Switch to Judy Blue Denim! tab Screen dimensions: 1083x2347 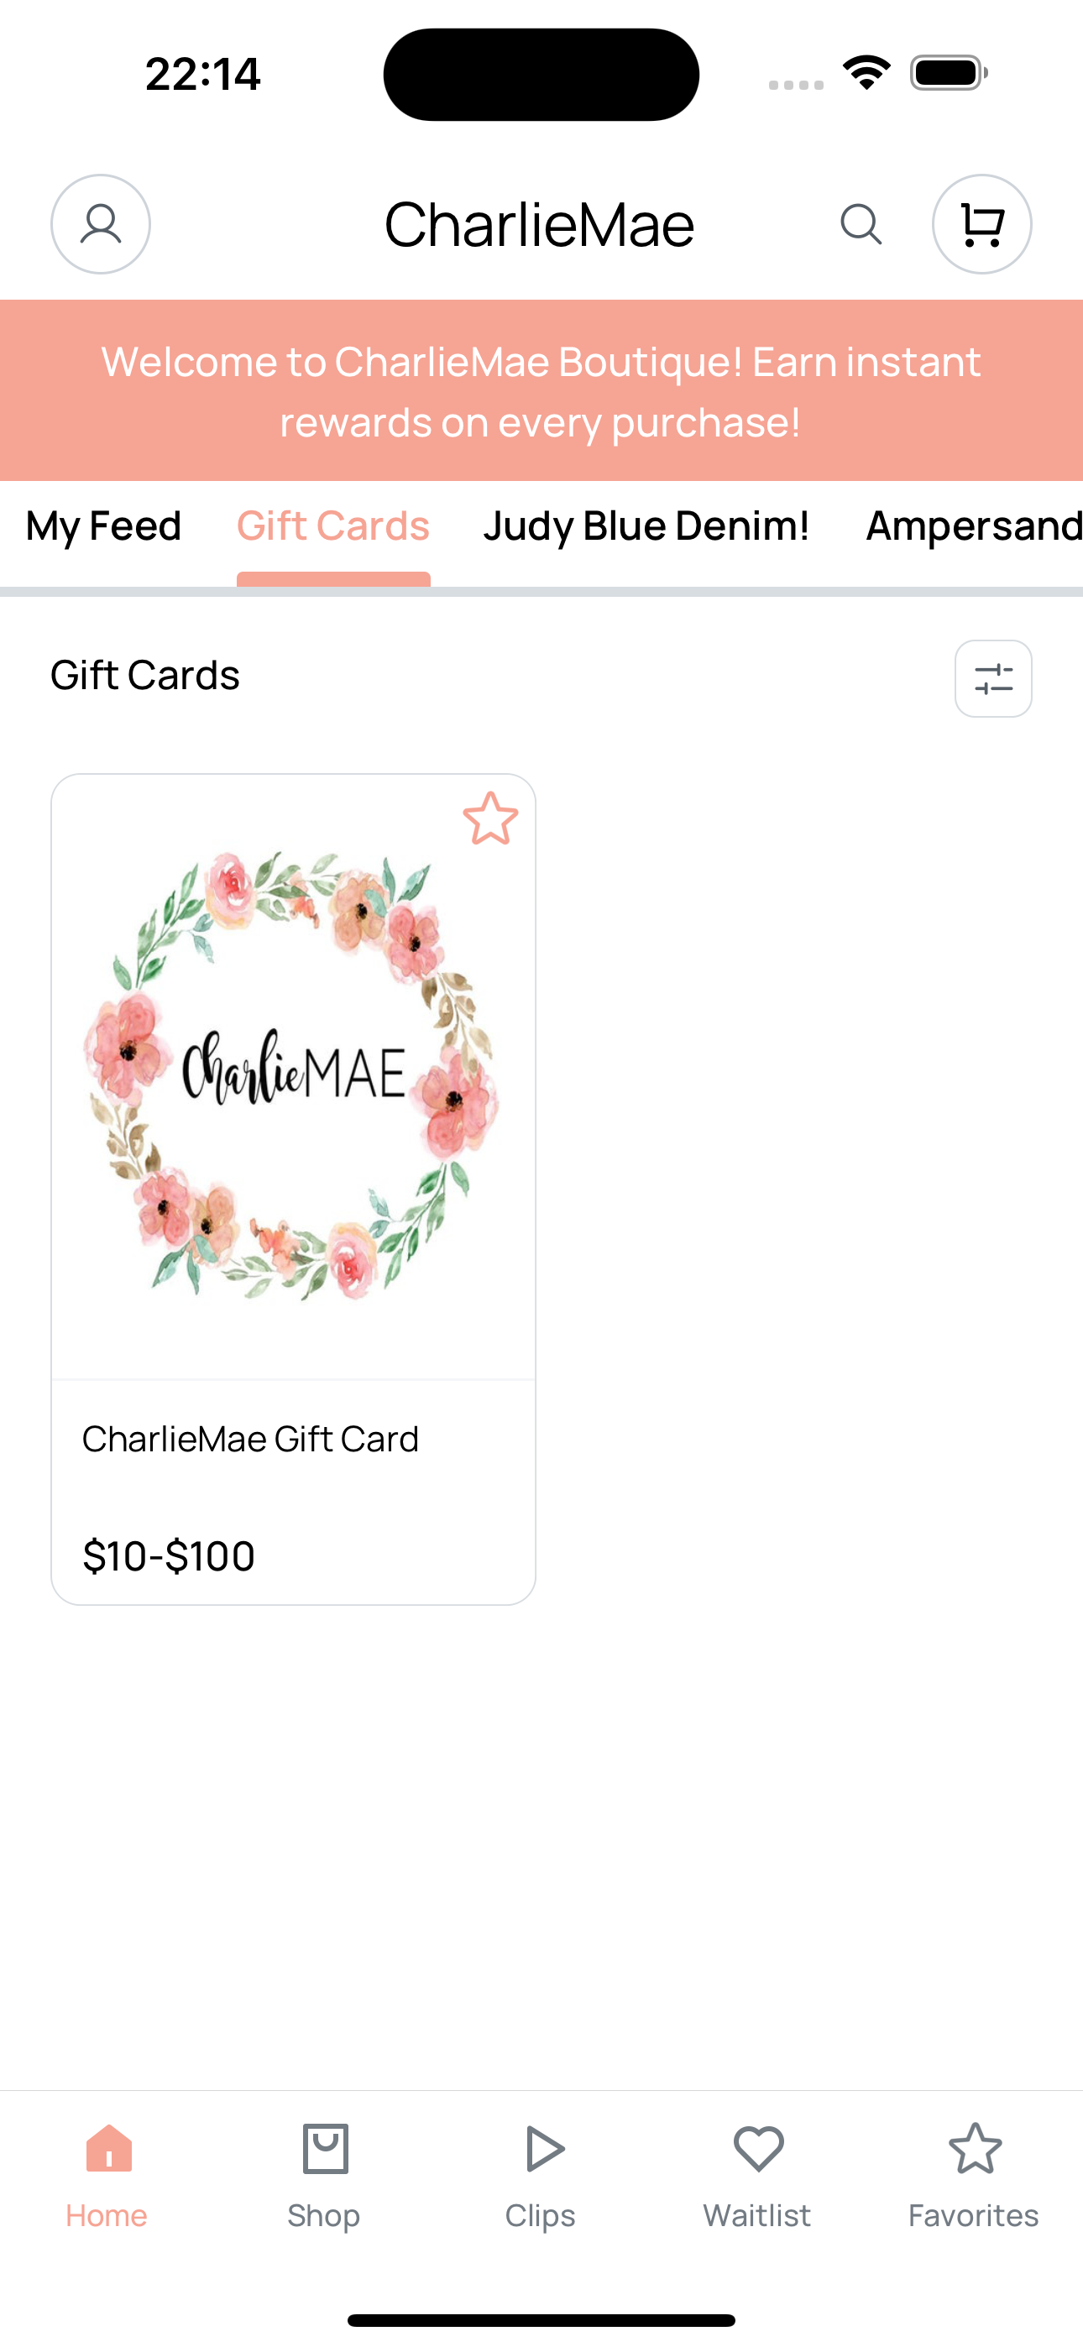pos(646,526)
